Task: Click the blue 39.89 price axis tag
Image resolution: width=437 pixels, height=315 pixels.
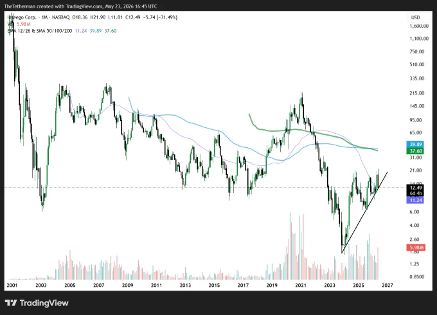Action: click(416, 145)
